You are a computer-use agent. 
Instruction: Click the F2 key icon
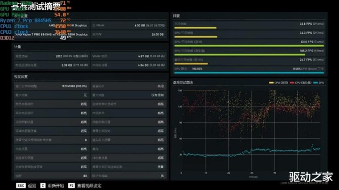coord(72,185)
